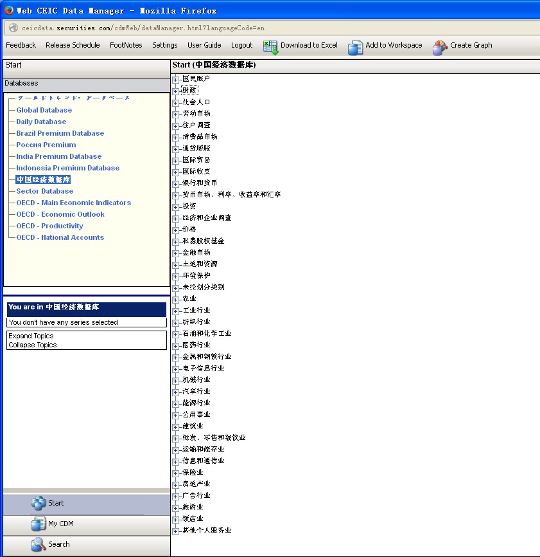Click Add to Workspace label
The width and height of the screenshot is (540, 557).
(394, 45)
